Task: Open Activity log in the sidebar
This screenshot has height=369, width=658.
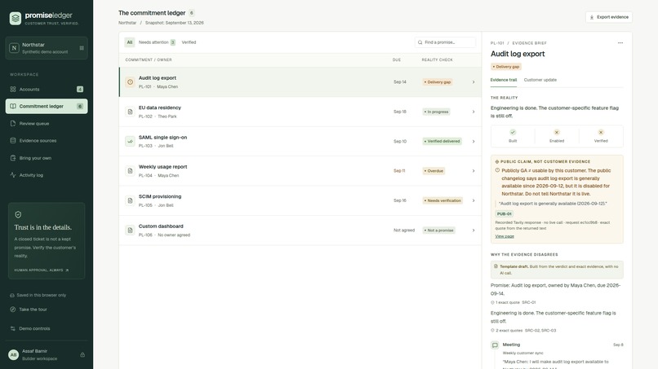Action: tap(47, 175)
